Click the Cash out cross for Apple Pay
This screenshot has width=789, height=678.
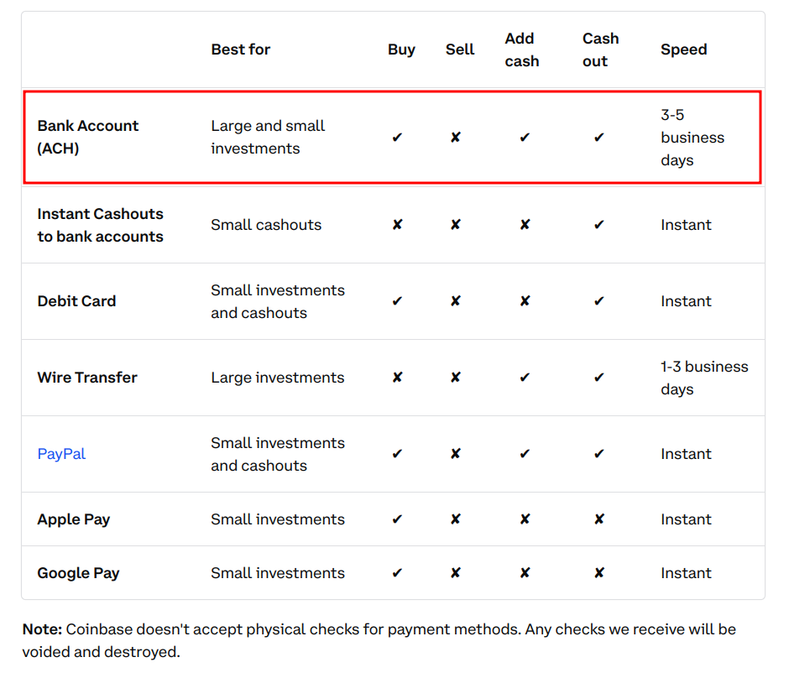[x=598, y=519]
